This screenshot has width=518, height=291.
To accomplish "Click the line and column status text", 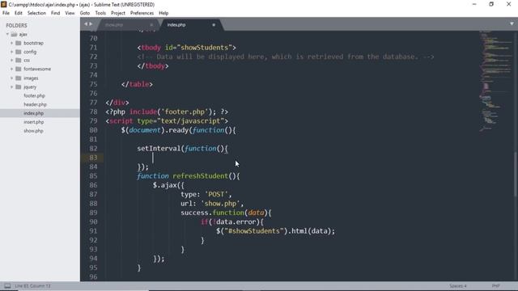I will 32,285.
